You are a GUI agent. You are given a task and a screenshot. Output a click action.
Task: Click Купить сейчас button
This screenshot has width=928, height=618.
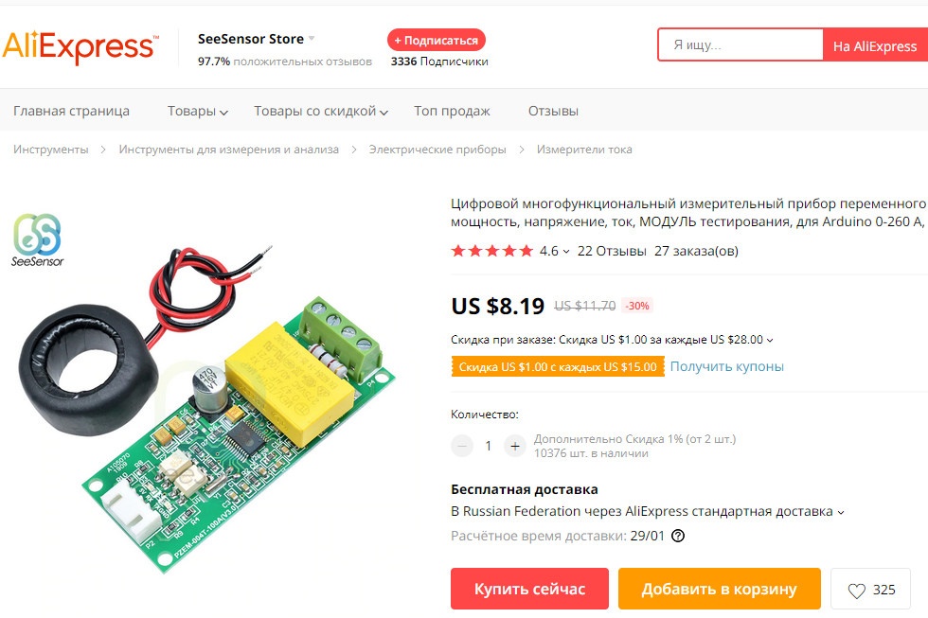(529, 589)
